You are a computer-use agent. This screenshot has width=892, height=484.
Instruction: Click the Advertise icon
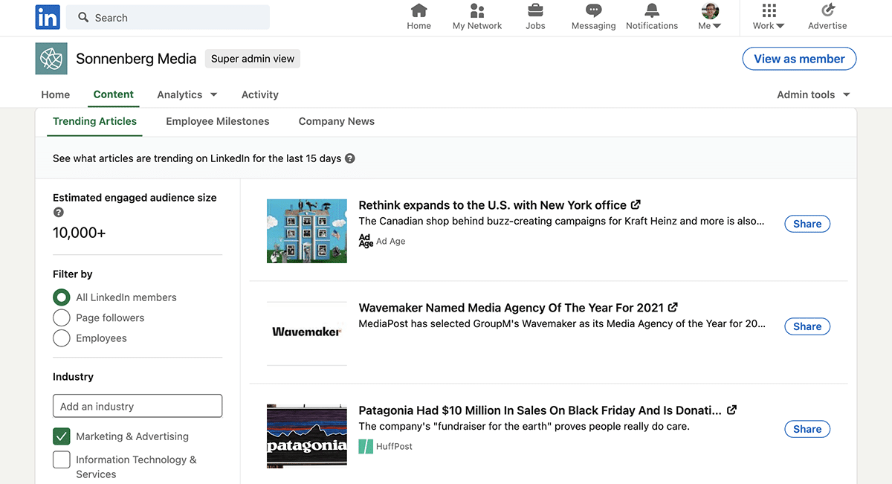tap(827, 11)
